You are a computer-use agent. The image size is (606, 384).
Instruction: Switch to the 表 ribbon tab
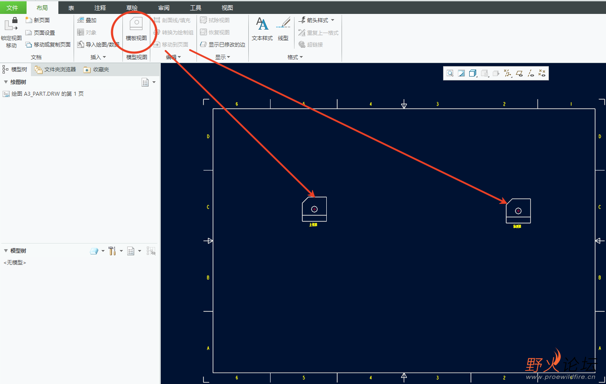[71, 7]
